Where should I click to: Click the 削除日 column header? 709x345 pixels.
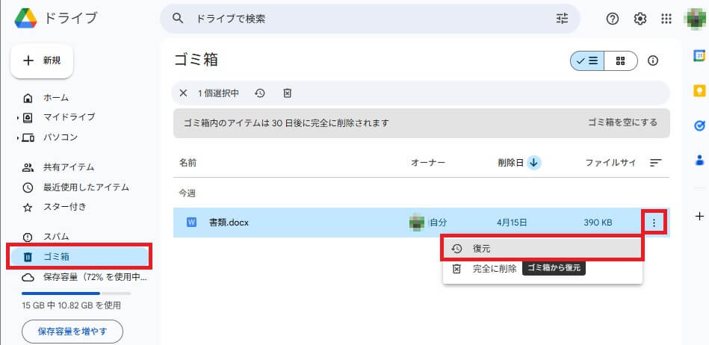[x=510, y=162]
